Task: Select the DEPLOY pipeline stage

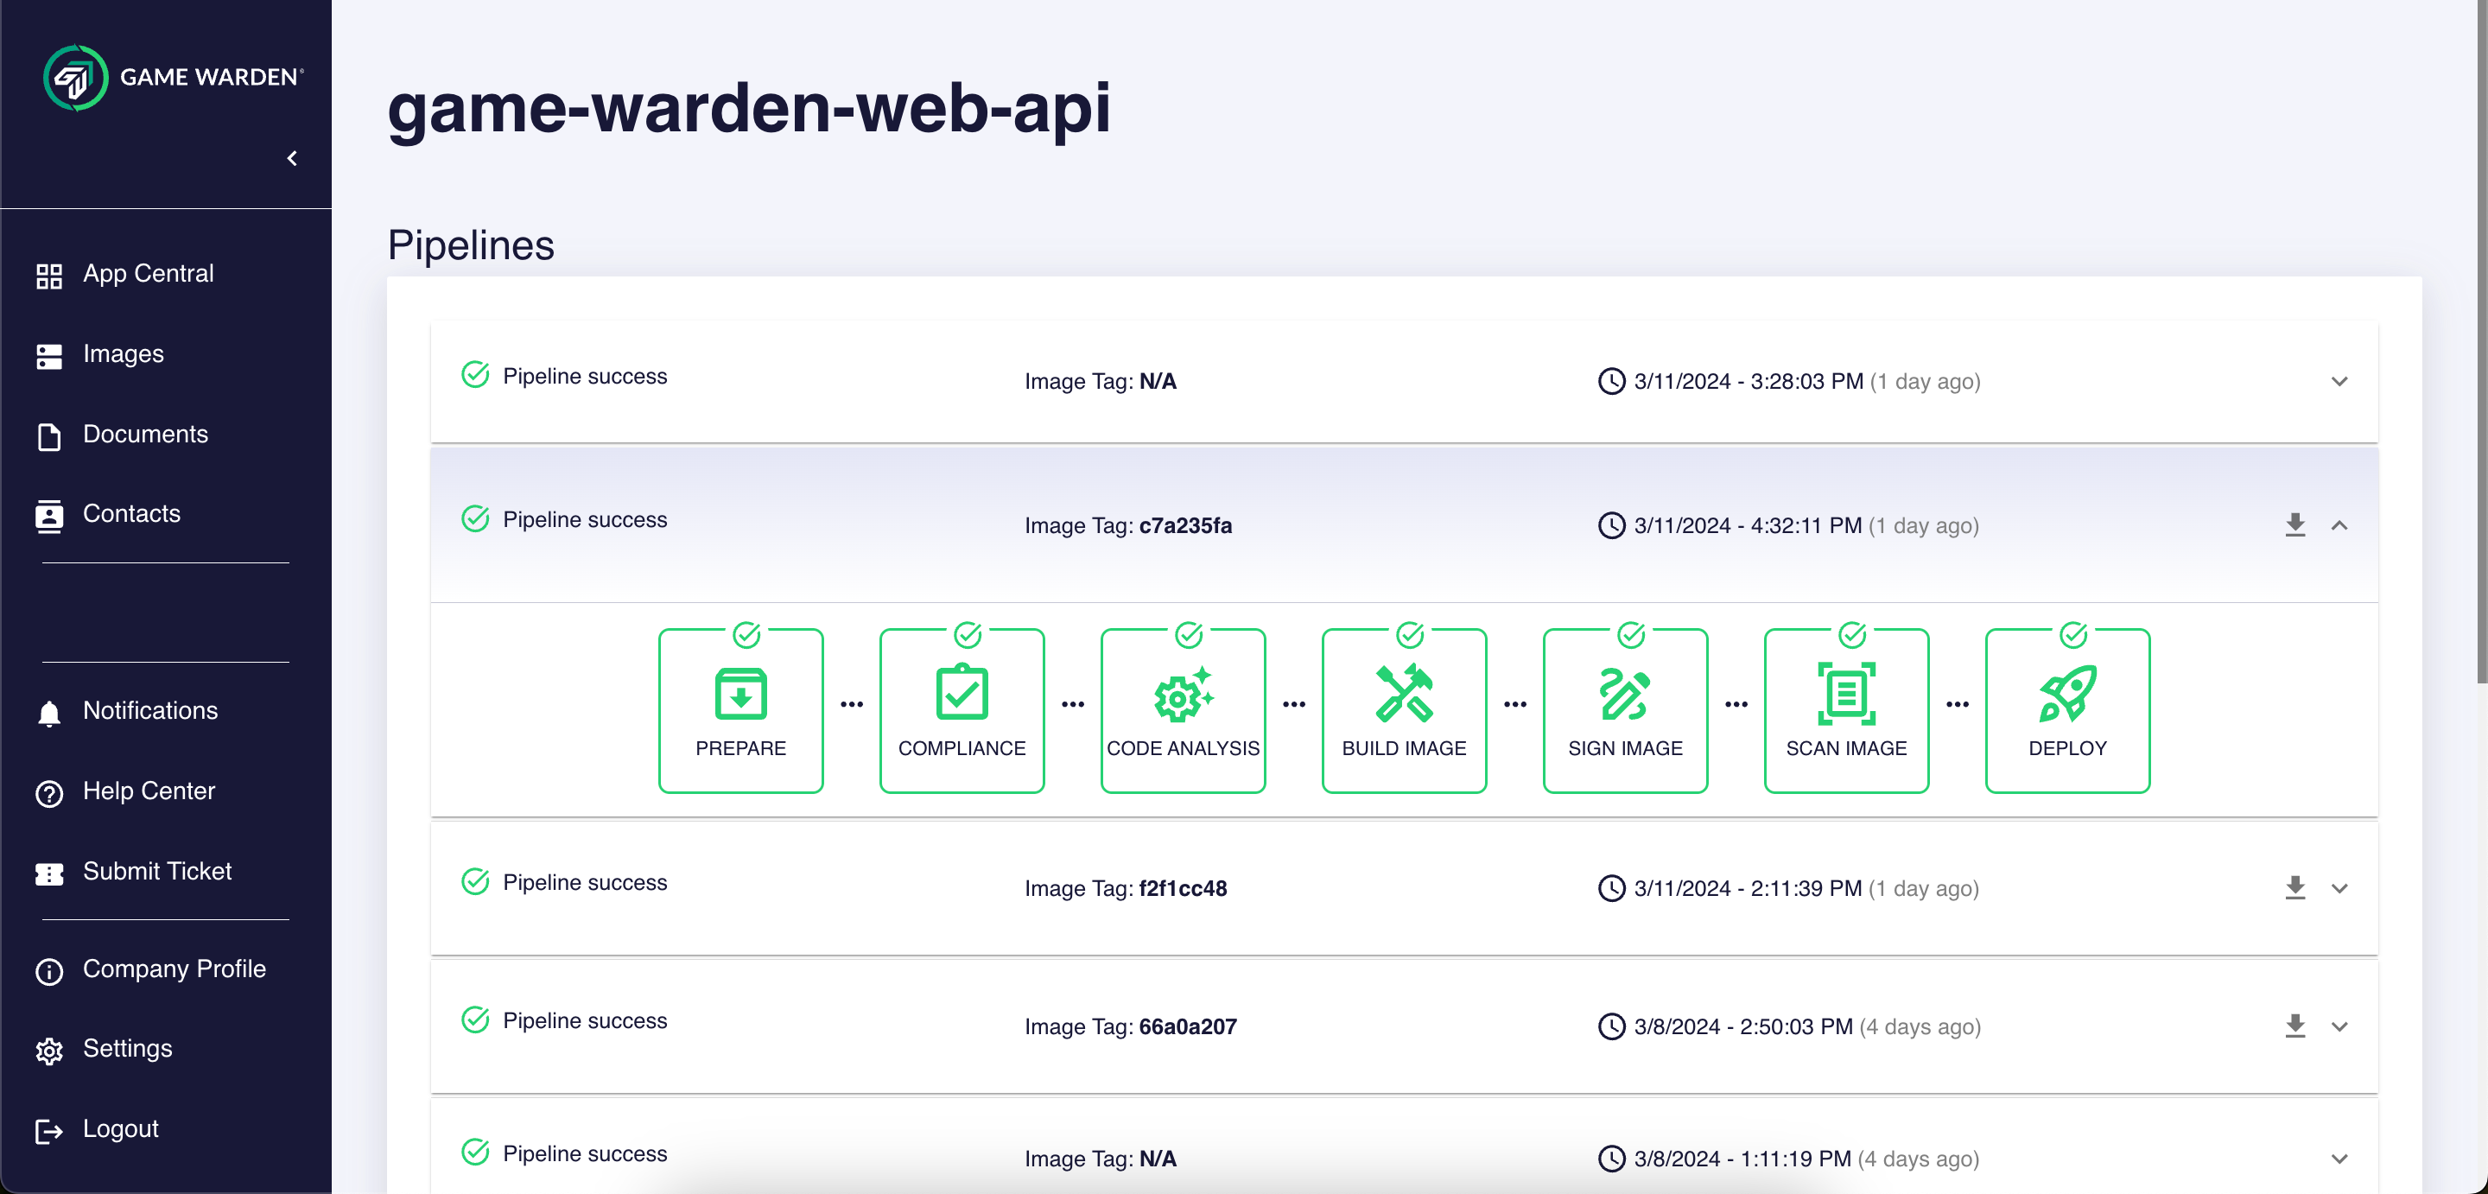Action: coord(2068,710)
